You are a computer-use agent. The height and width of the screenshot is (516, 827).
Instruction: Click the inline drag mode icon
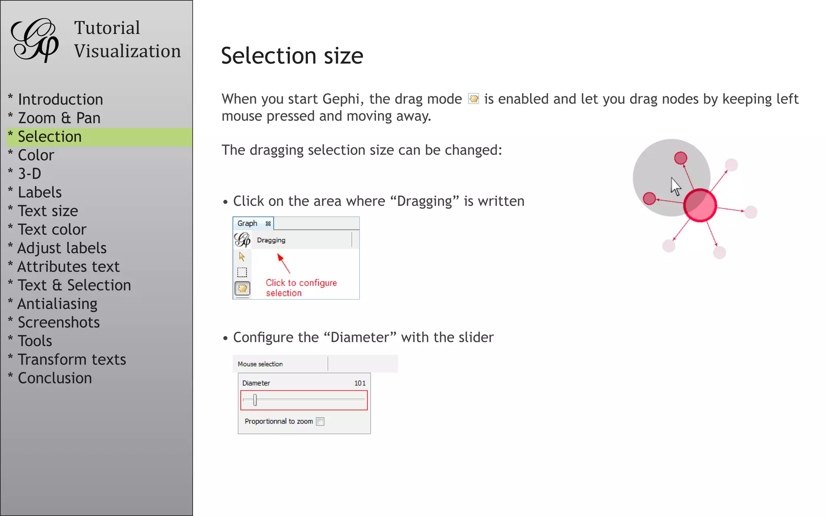(473, 99)
